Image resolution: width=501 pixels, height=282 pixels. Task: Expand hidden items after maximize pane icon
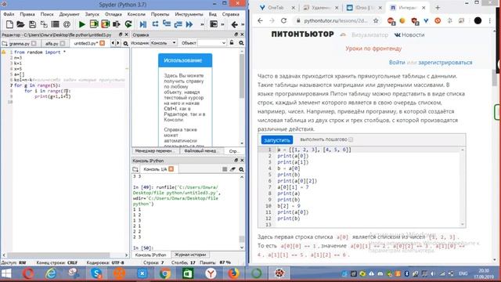pyautogui.click(x=222, y=24)
